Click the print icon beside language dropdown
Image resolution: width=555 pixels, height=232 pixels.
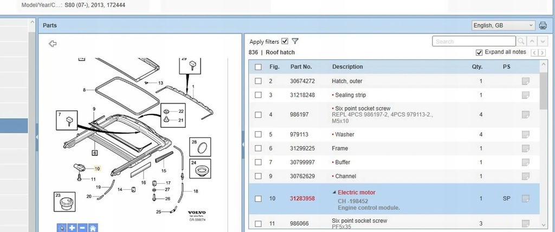pyautogui.click(x=543, y=25)
